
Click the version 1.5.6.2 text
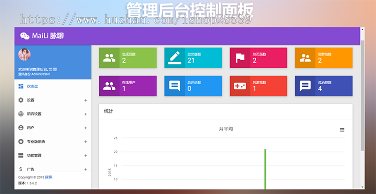tap(28, 183)
